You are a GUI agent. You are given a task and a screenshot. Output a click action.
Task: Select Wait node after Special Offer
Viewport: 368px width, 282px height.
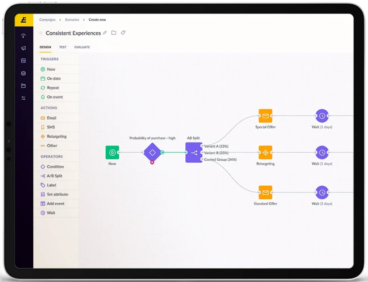pyautogui.click(x=322, y=116)
